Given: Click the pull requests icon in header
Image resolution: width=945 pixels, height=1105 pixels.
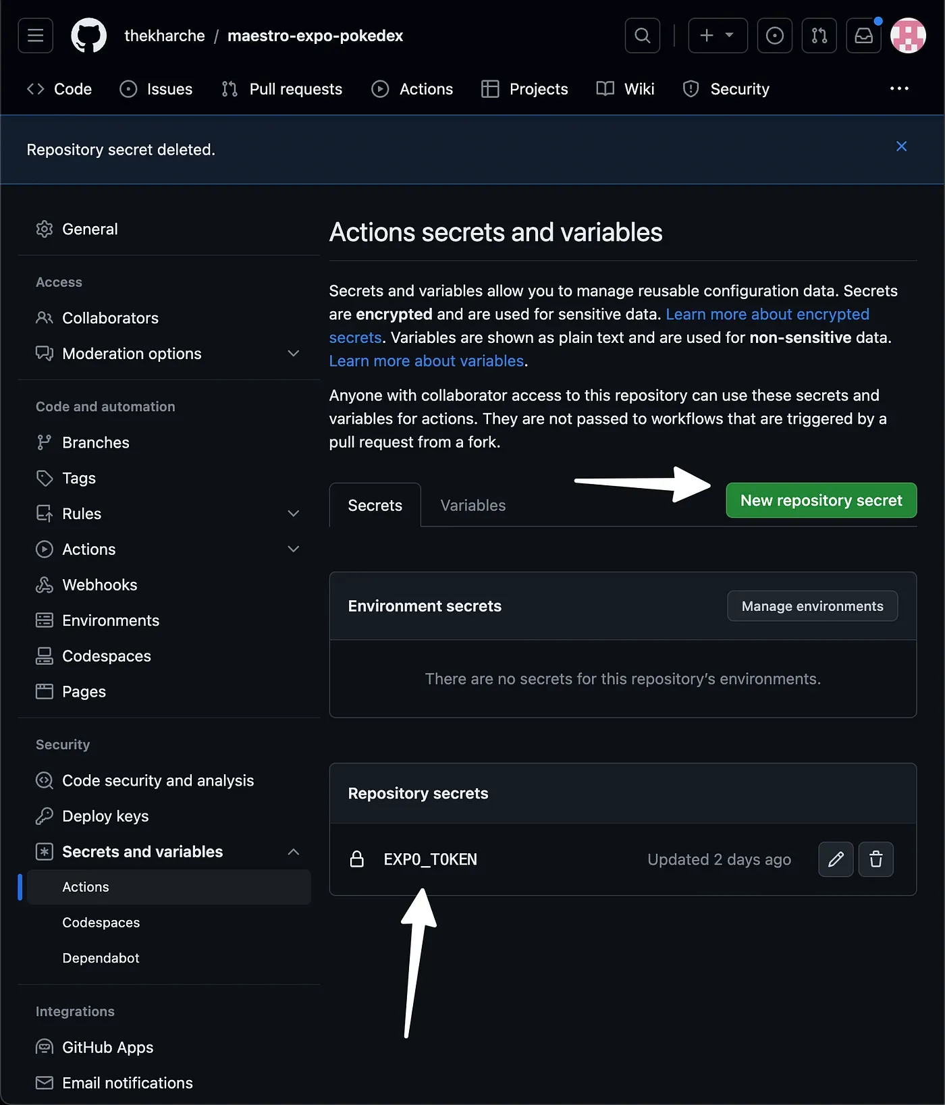Looking at the screenshot, I should pyautogui.click(x=819, y=36).
